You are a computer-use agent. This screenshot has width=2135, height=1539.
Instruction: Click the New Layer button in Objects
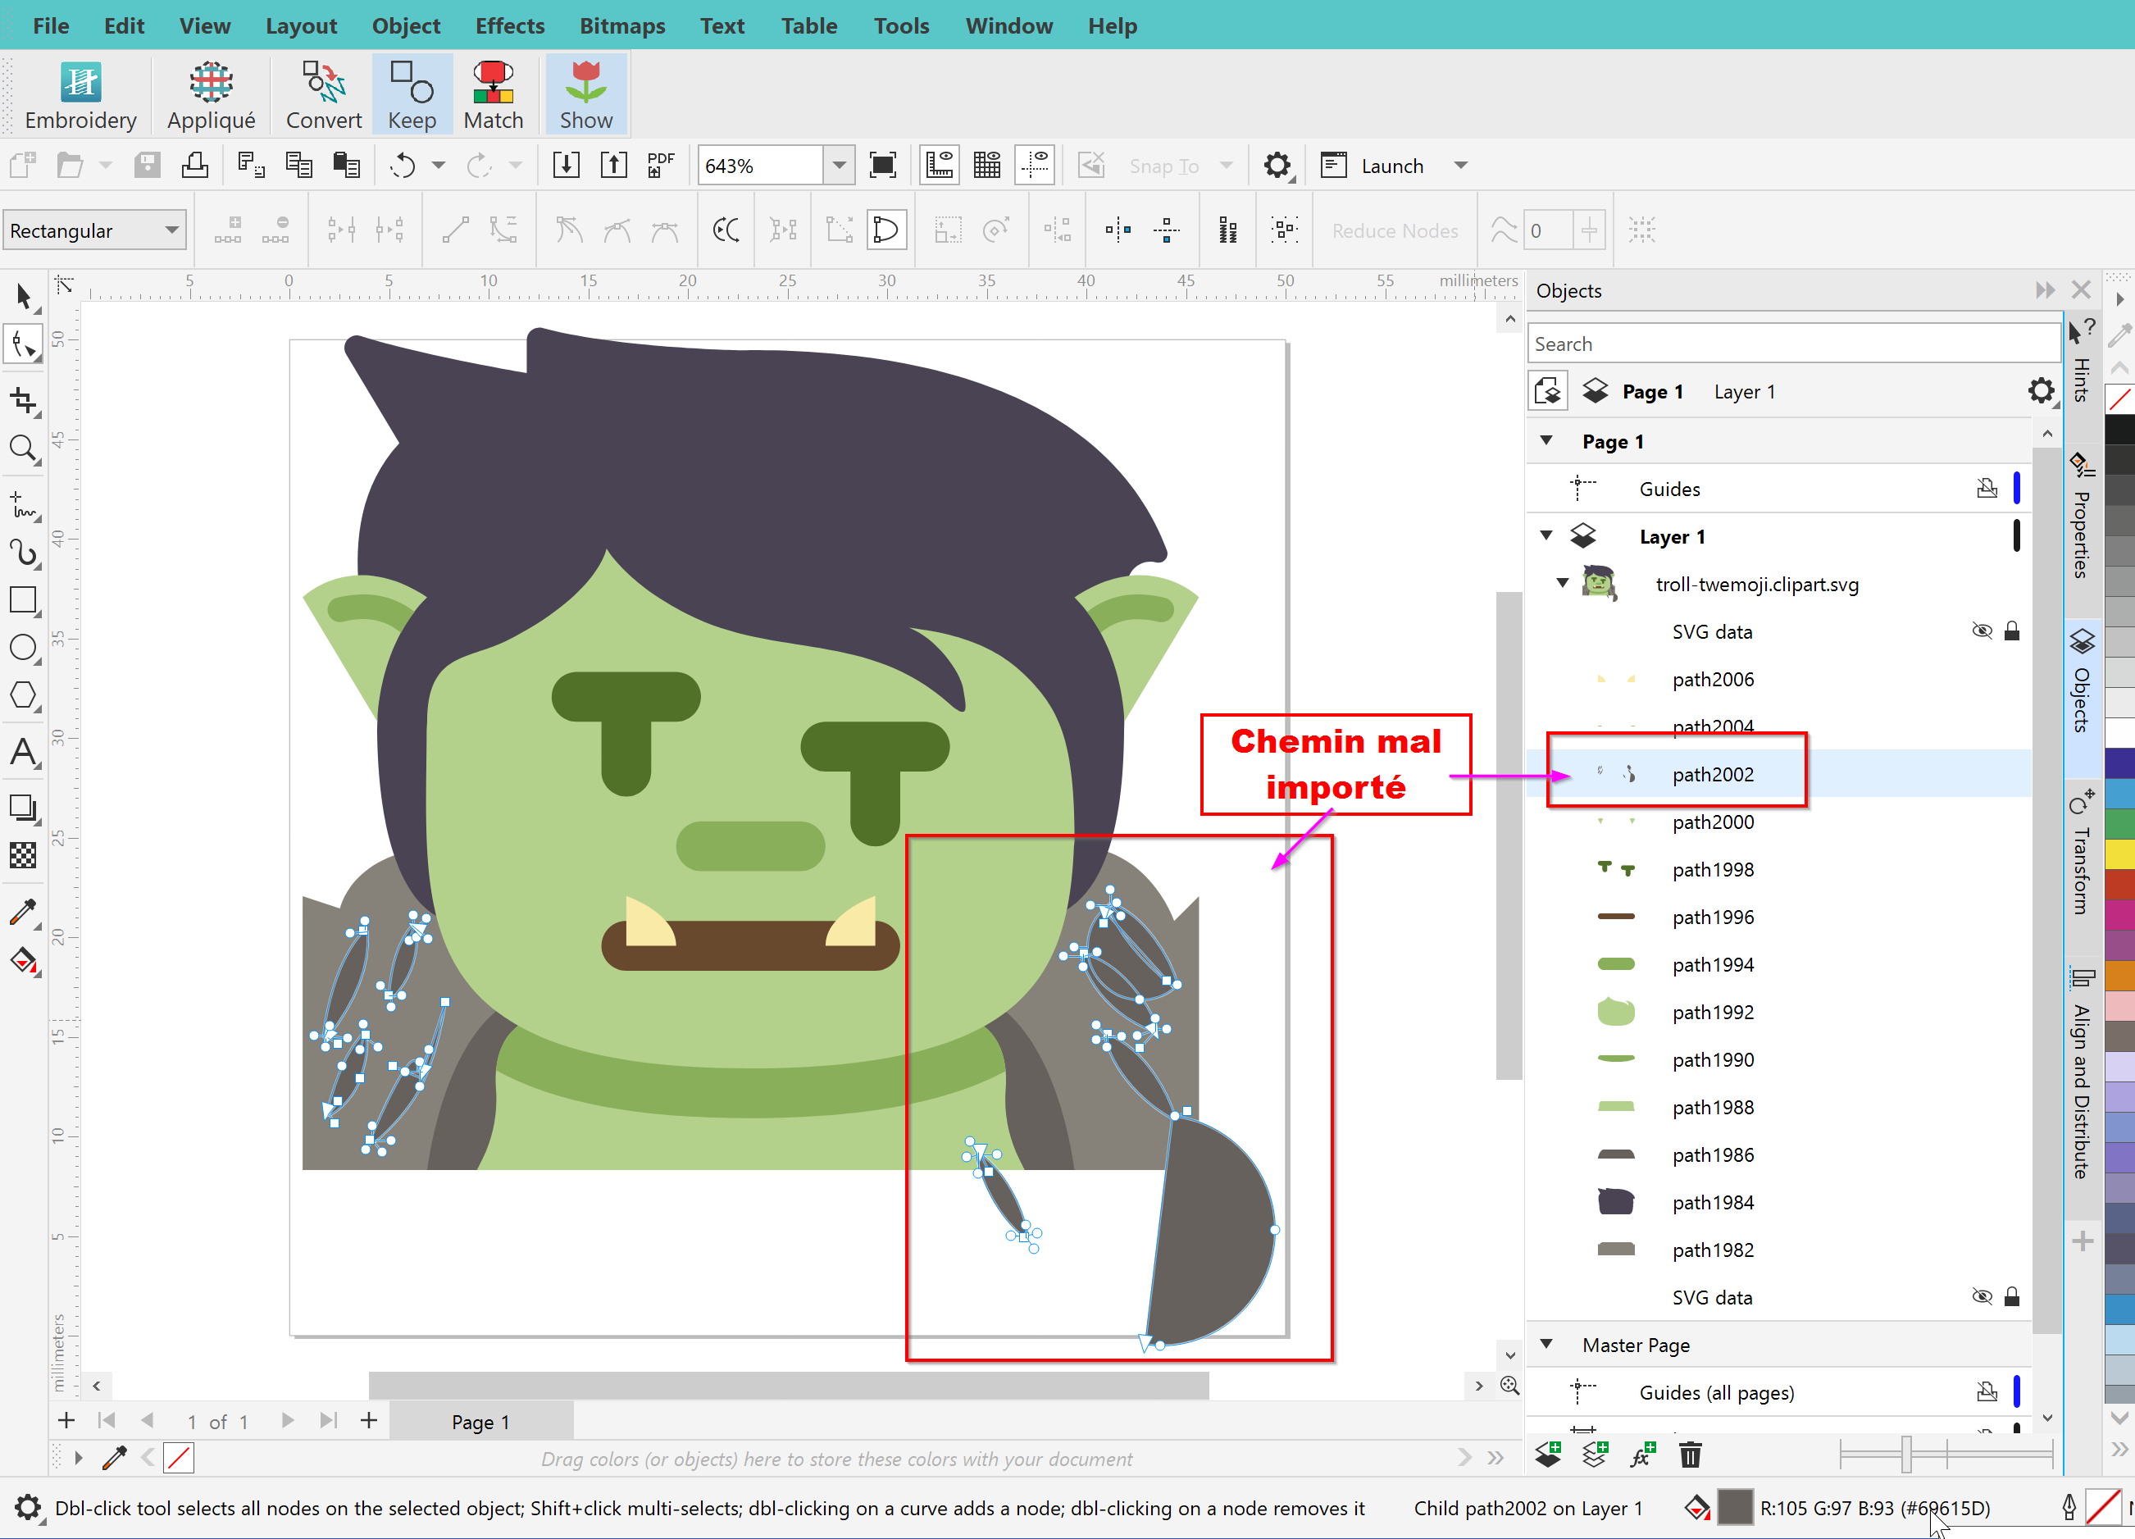tap(1549, 1455)
